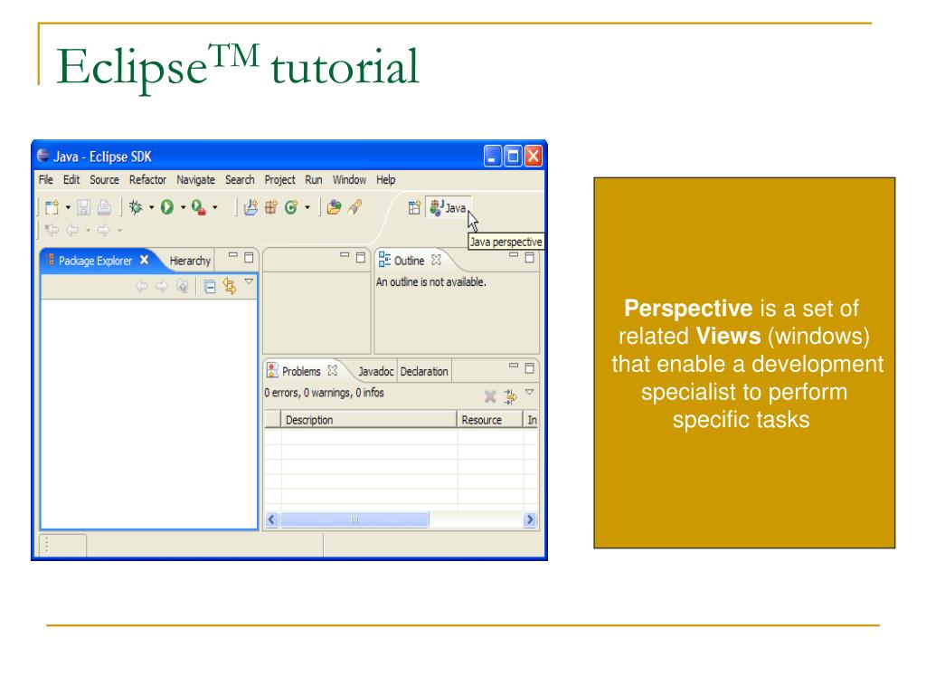Screen dimensions: 926x695
Task: Click the External Tools icon
Action: point(198,207)
